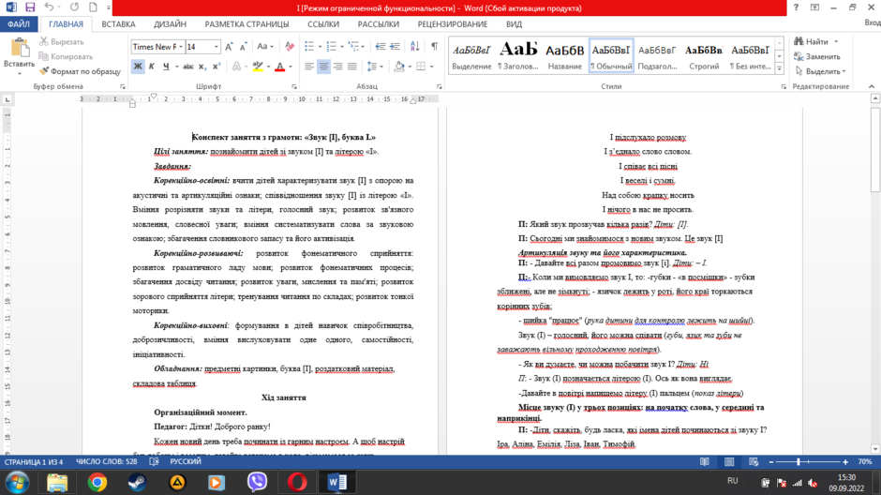The height and width of the screenshot is (495, 881).
Task: Collapse the ribbon
Action: 872,86
